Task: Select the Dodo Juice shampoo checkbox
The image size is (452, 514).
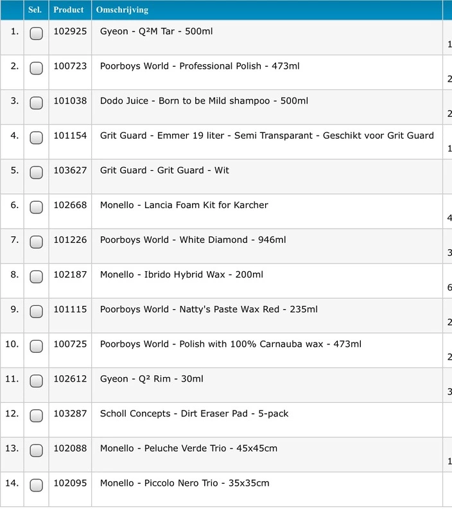Action: tap(36, 103)
